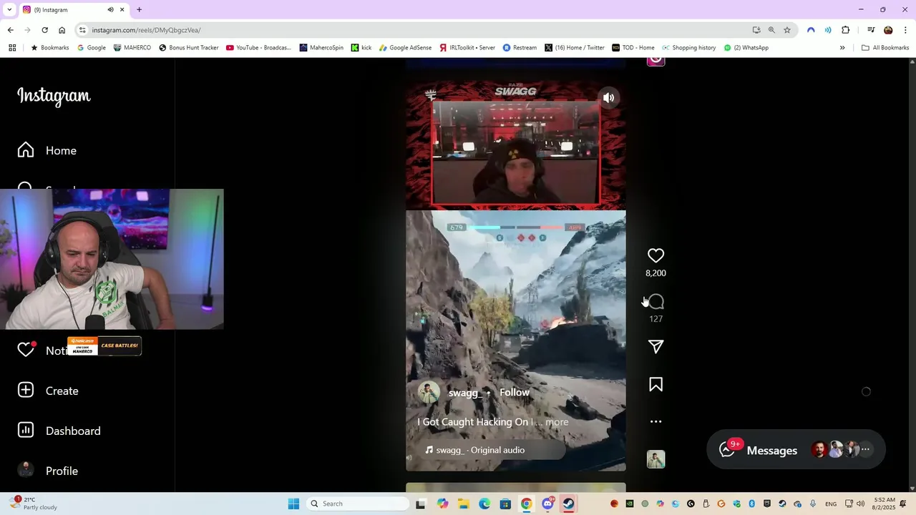This screenshot has height=515, width=916.
Task: Open Steam from the taskbar
Action: point(568,504)
